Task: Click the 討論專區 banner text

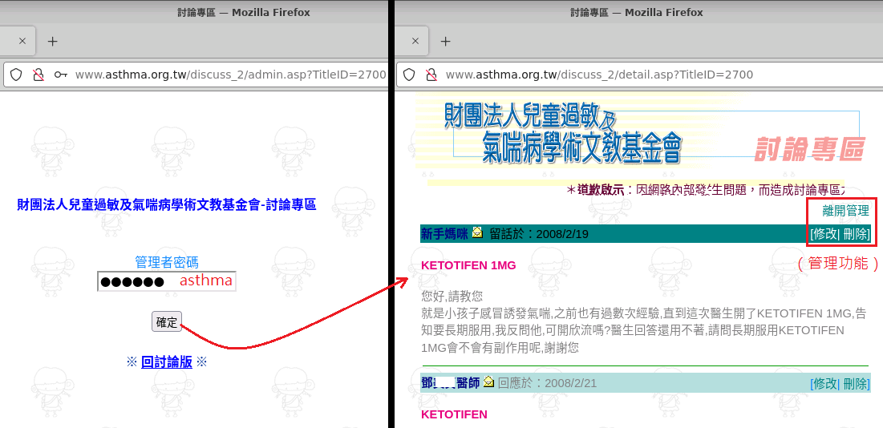Action: click(x=808, y=149)
